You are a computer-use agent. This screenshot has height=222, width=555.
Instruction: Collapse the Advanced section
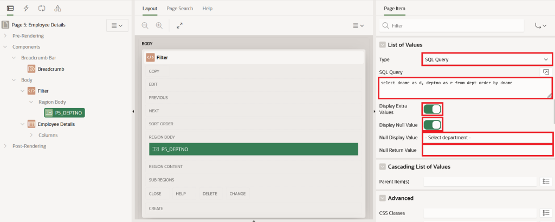coord(382,198)
